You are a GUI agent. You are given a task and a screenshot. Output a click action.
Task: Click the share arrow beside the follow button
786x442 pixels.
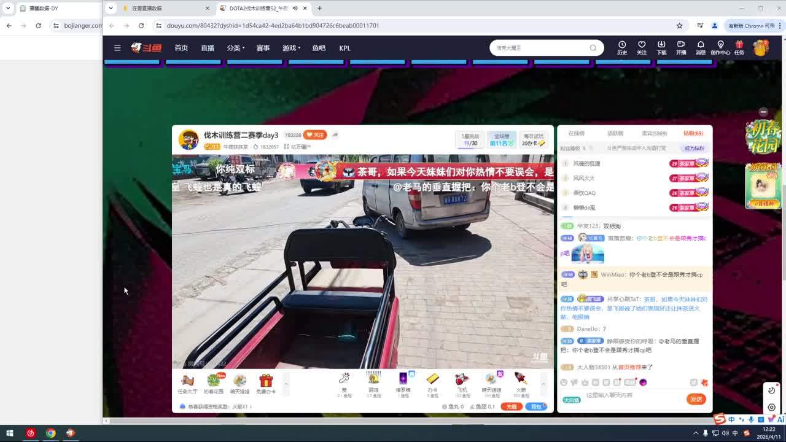click(335, 135)
